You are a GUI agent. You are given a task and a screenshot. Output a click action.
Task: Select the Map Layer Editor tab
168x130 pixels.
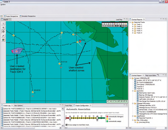(x=151, y=75)
